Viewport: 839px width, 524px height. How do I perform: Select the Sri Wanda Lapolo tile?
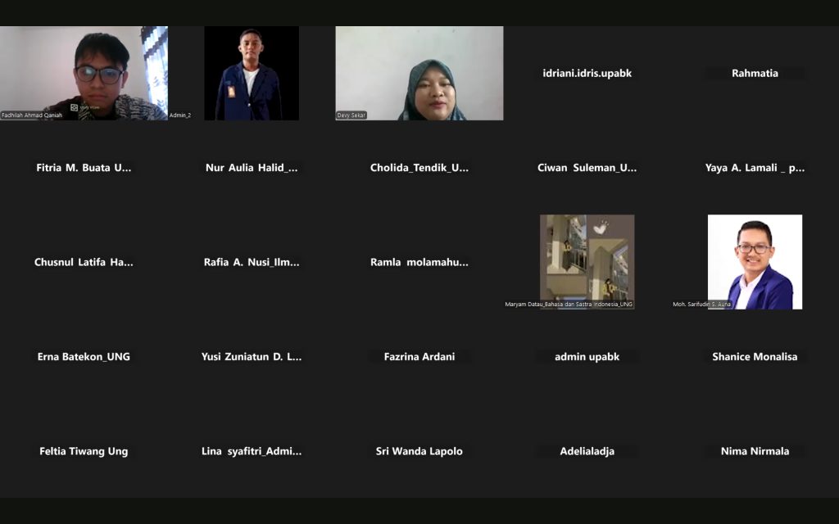click(419, 451)
